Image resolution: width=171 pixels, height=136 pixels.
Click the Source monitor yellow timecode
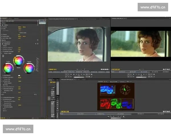[x=53, y=69]
